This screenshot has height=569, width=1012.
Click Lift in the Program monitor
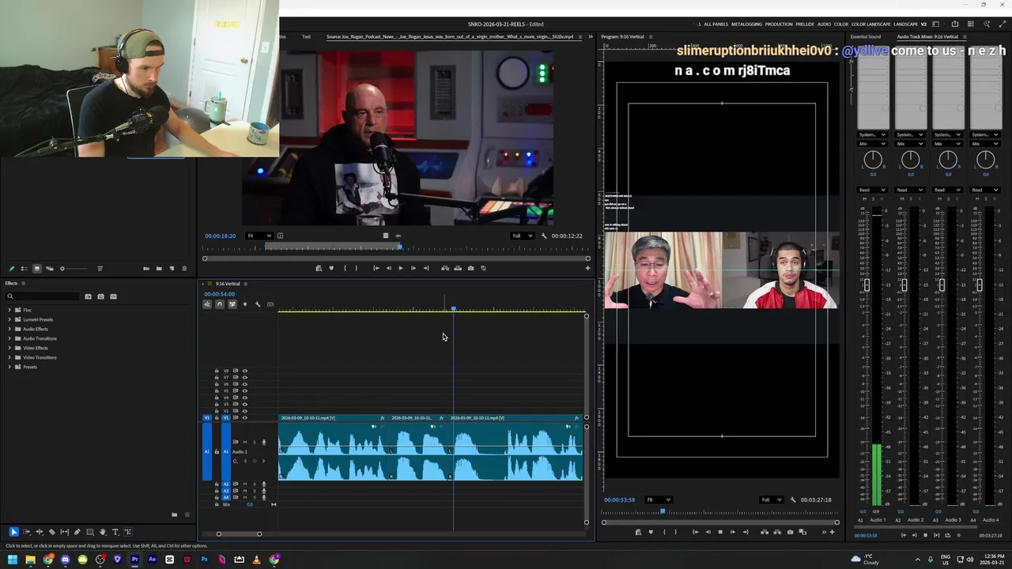point(765,532)
